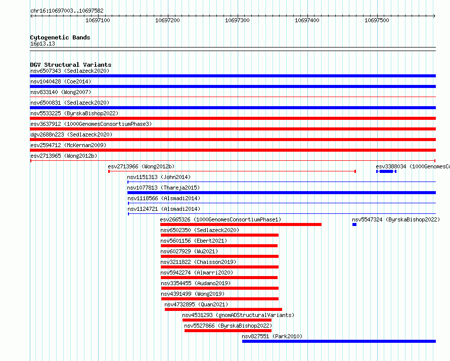
Task: Click the nsv1124721 (Alsmadi2014) label
Action: pos(164,209)
